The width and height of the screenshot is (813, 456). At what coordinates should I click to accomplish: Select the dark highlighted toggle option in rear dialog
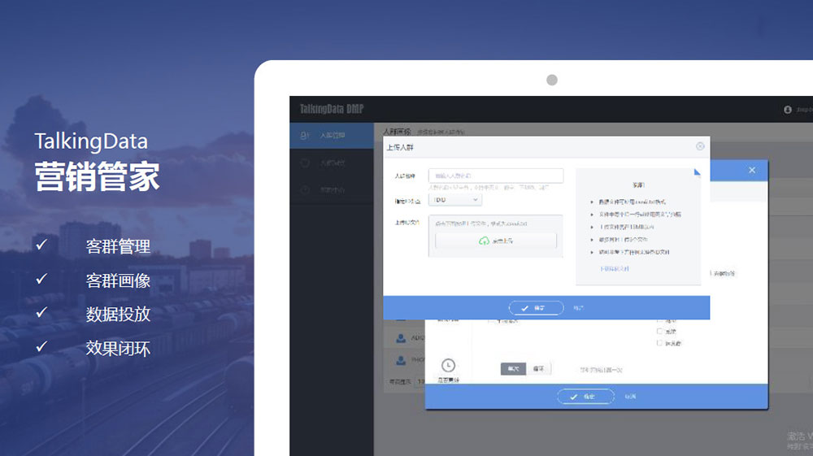point(513,368)
